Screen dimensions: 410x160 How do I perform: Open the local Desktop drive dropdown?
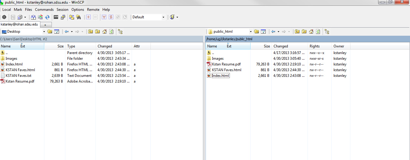44,32
